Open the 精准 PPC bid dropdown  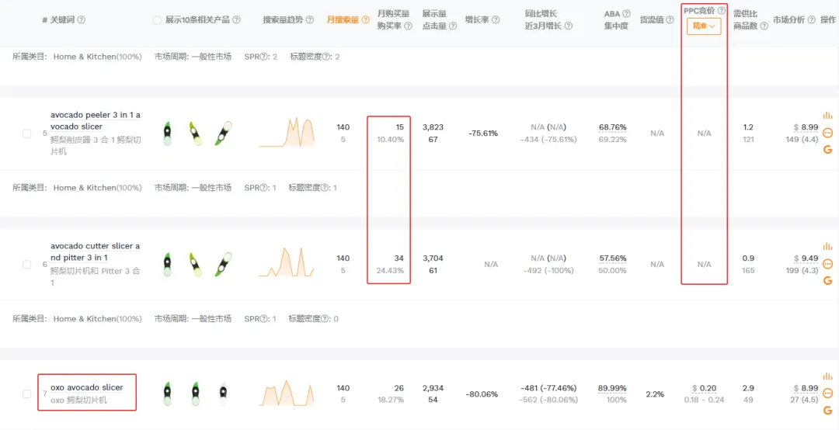pyautogui.click(x=704, y=26)
